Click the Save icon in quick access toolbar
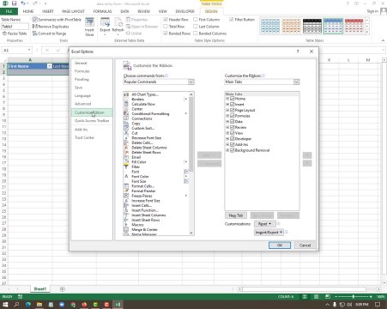This screenshot has height=309, width=387. pyautogui.click(x=14, y=3)
